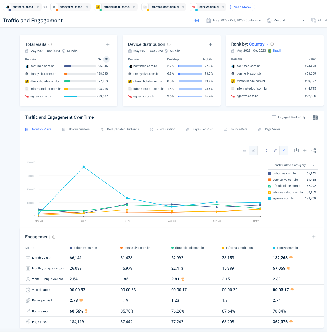Uncheck bsbtimes.com.br in chart legend

tap(269, 174)
